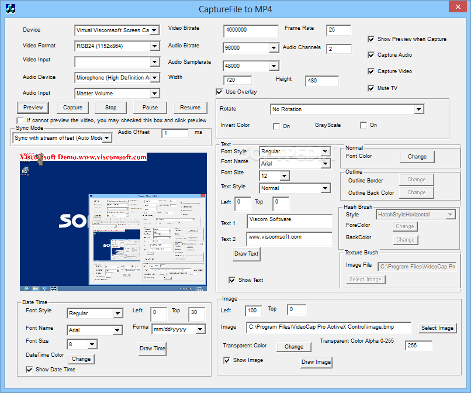Click the Text Top position field
The height and width of the screenshot is (393, 471).
click(x=281, y=204)
